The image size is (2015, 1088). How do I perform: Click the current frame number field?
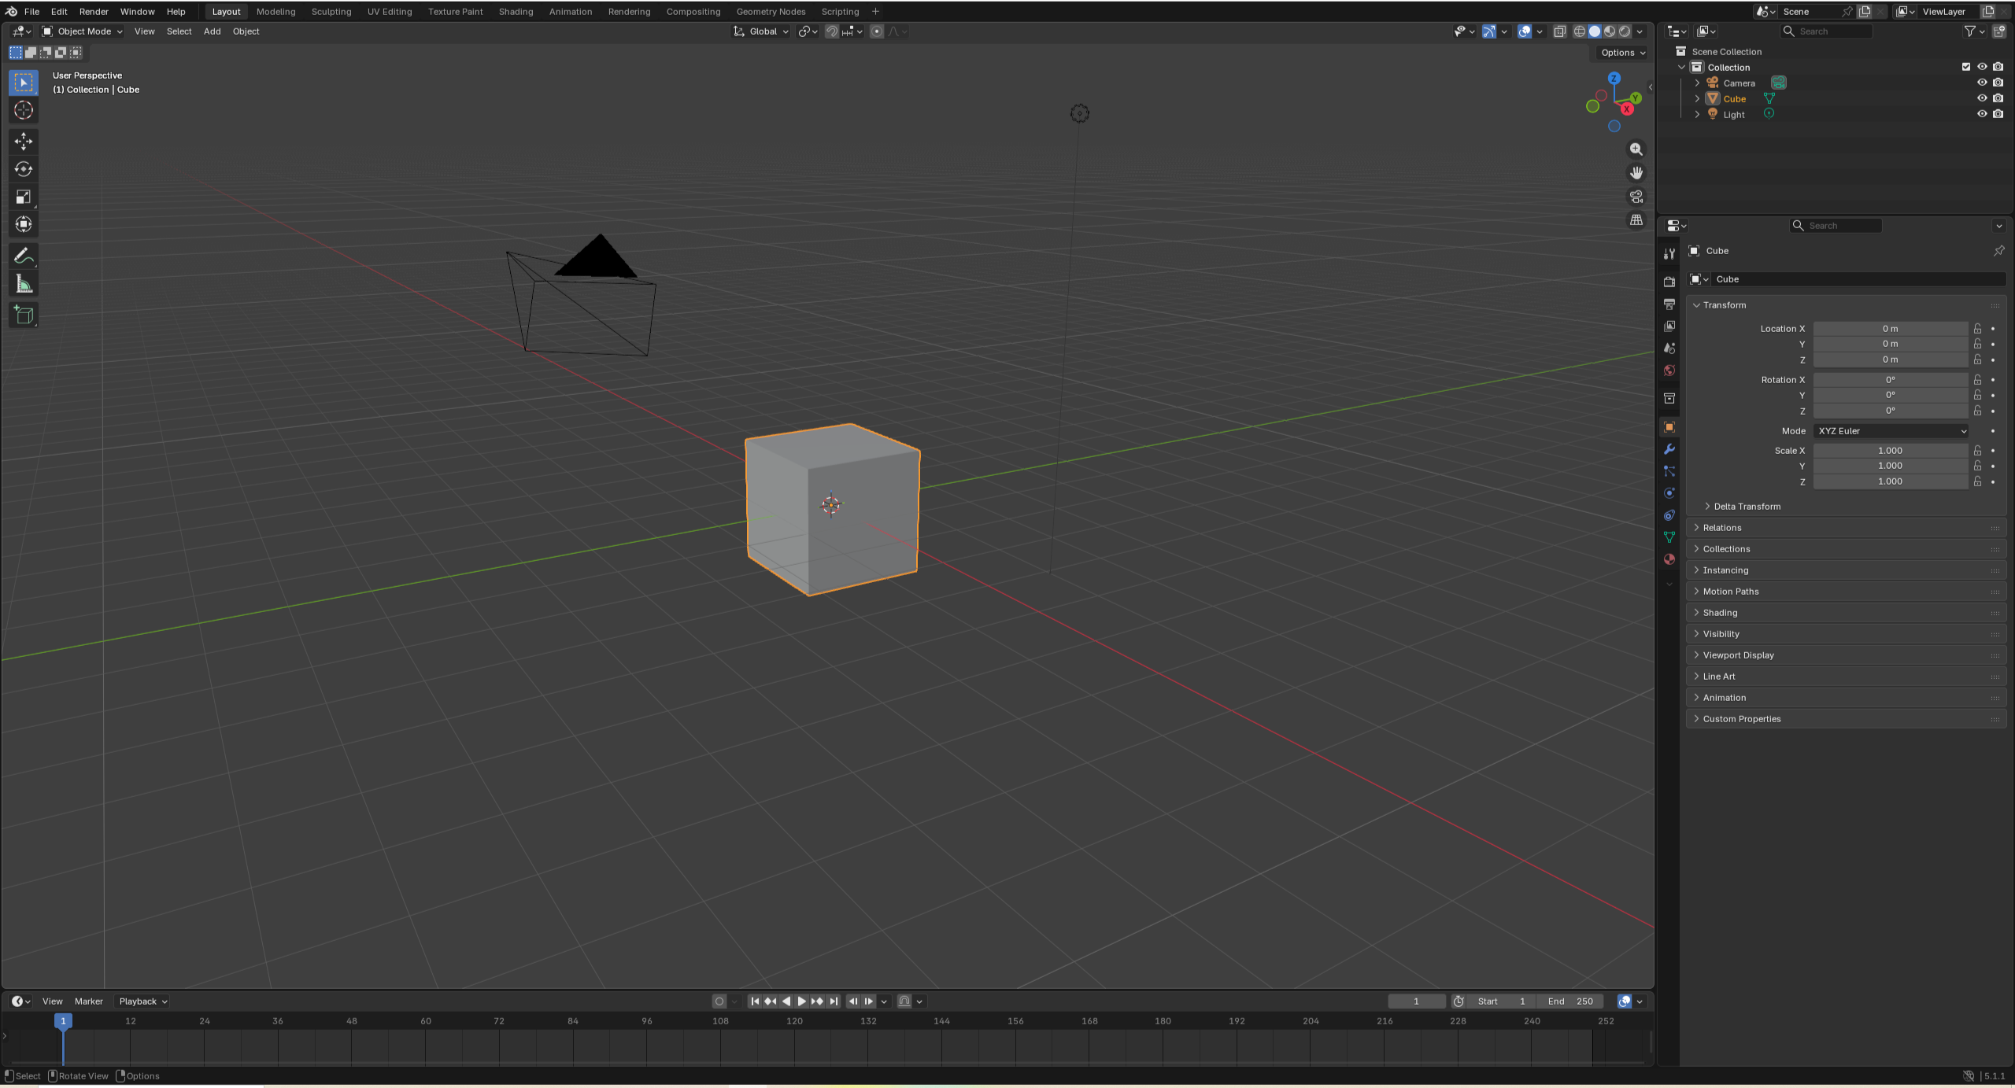pos(1416,1001)
